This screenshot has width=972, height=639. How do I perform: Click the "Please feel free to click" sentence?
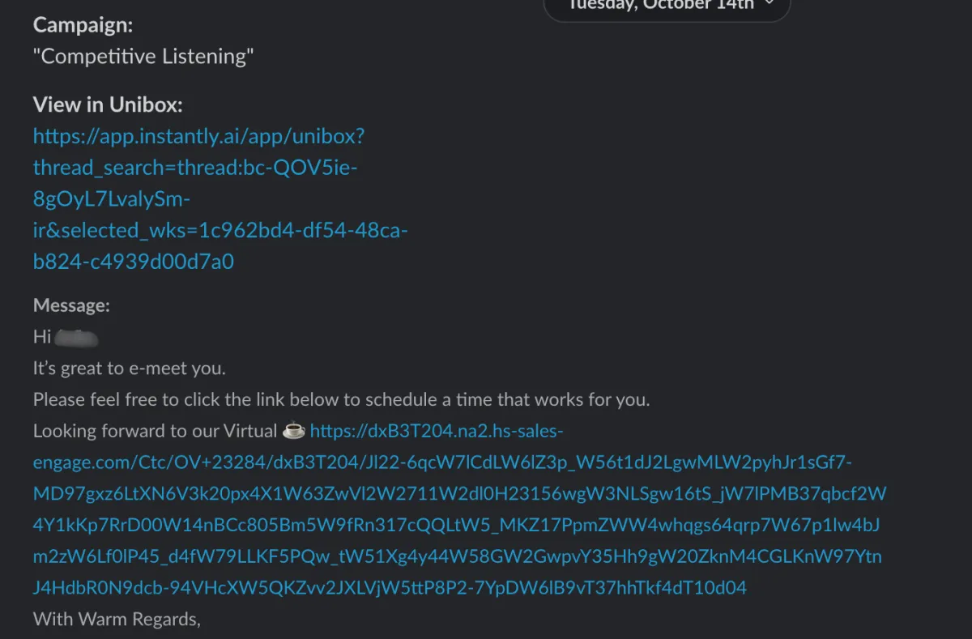[341, 400]
